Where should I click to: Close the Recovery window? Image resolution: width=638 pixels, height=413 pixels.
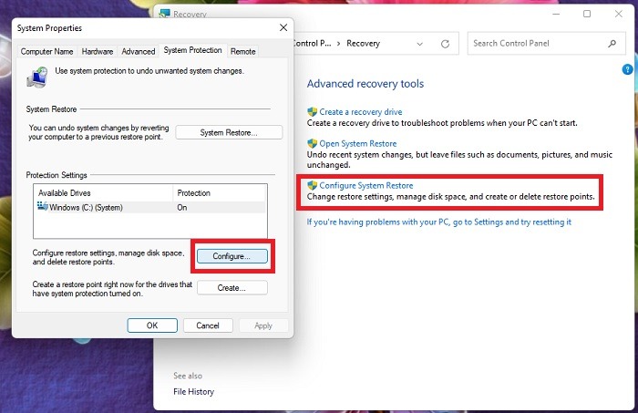[619, 14]
